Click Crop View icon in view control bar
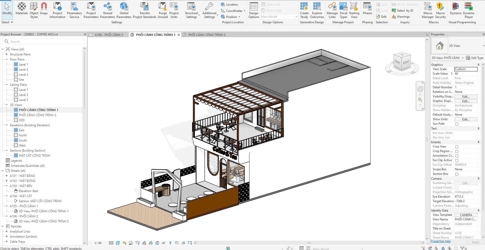Image resolution: width=485 pixels, height=250 pixels. click(144, 243)
